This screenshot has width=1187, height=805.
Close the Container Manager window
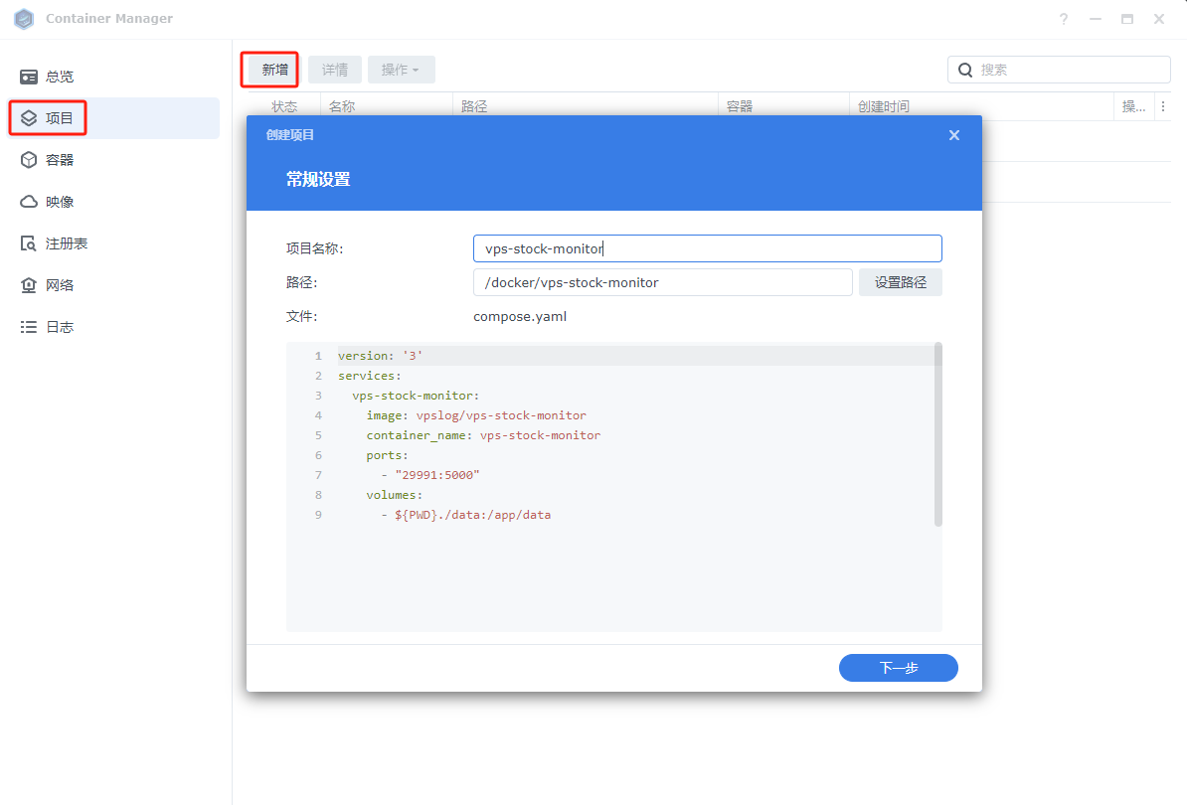tap(1159, 19)
